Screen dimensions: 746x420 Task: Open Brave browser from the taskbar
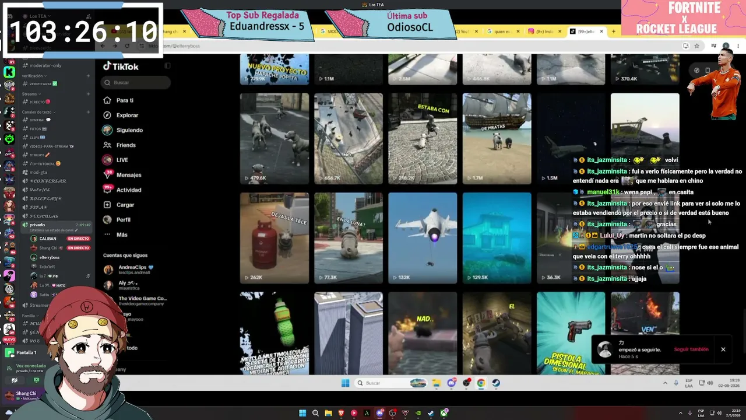[x=341, y=414]
